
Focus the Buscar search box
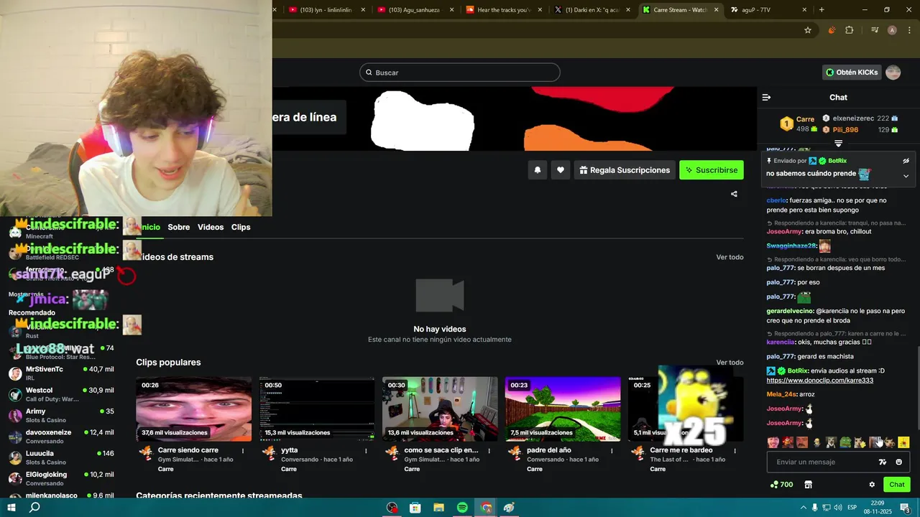(x=460, y=73)
